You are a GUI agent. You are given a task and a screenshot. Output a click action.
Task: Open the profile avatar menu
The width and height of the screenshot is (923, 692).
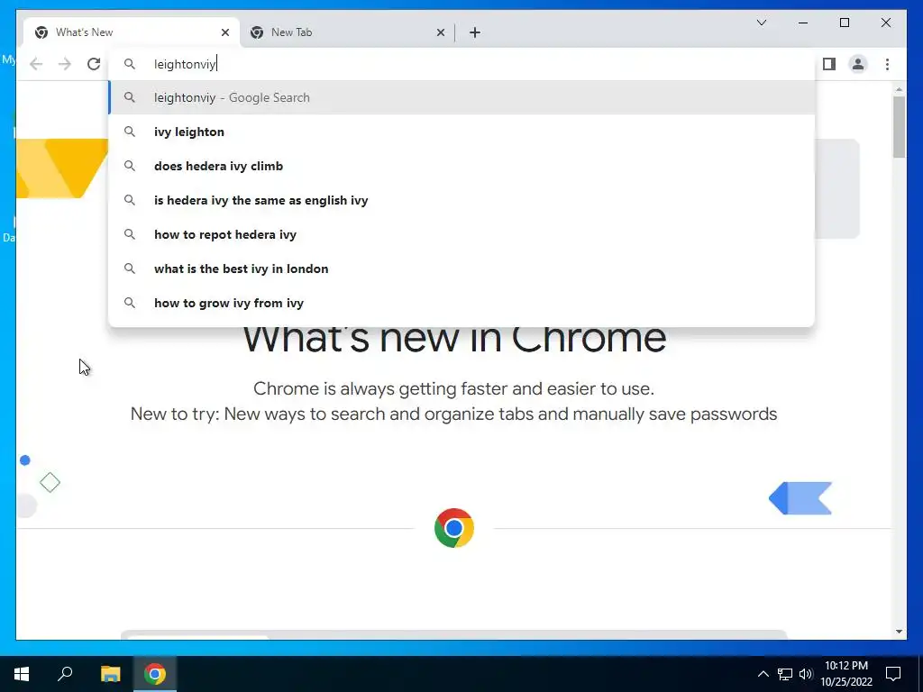(858, 64)
